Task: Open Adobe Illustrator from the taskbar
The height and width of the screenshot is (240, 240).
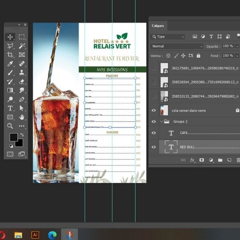Action: click(x=35, y=235)
